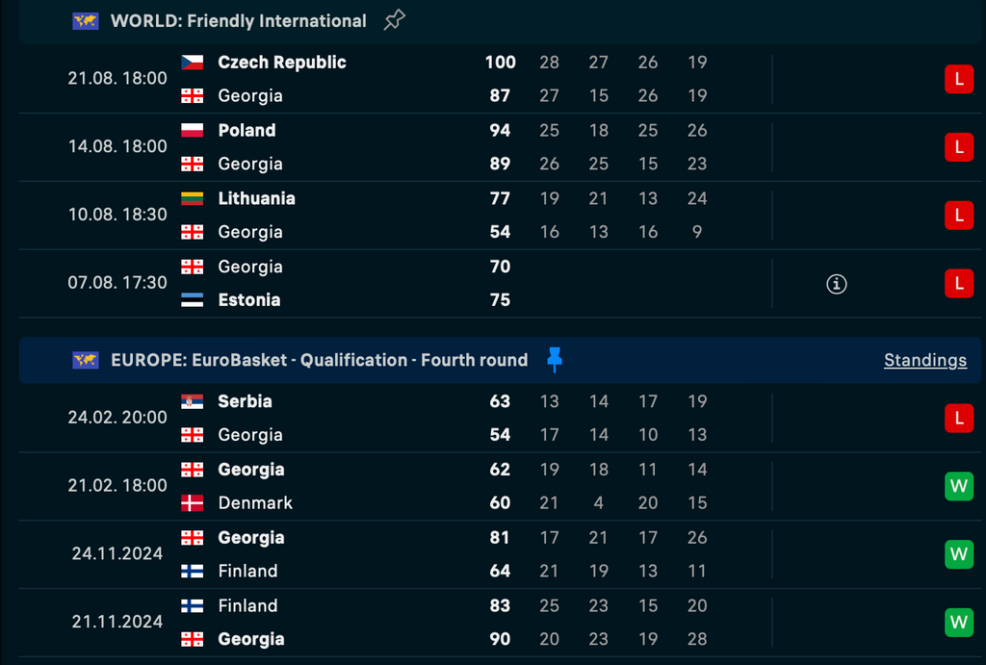Pin the WORLD Friendly International league

tap(394, 20)
